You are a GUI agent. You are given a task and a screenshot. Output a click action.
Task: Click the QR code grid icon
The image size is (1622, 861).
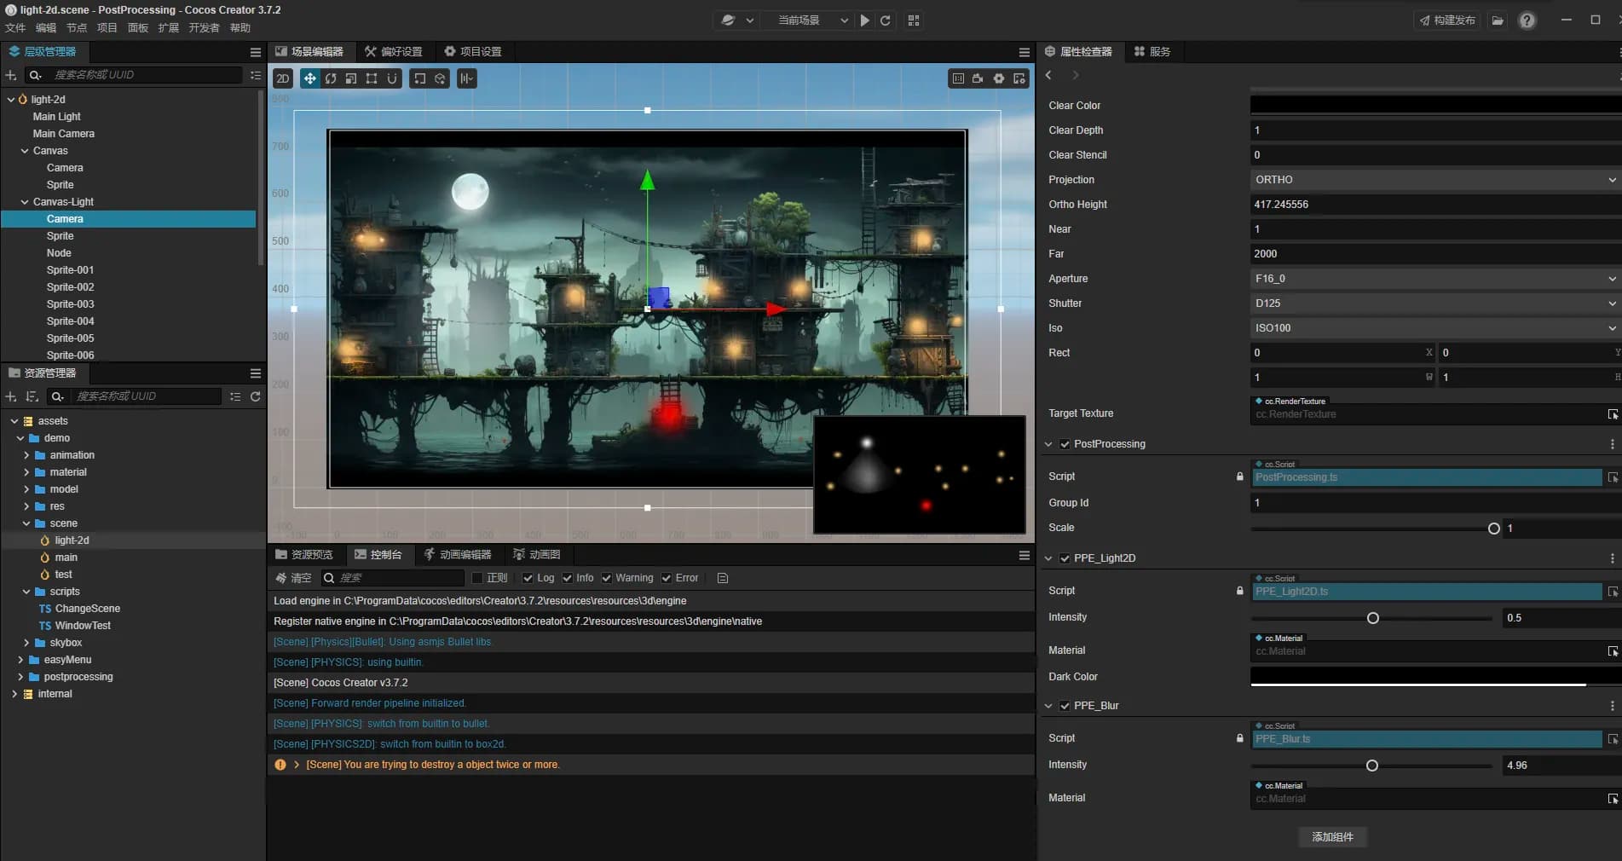click(x=914, y=20)
